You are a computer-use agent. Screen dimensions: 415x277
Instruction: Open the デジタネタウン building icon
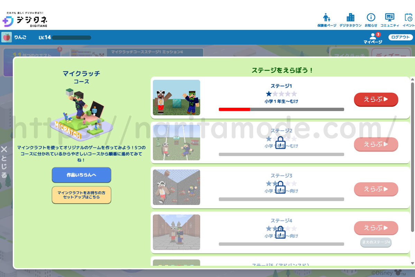click(350, 18)
